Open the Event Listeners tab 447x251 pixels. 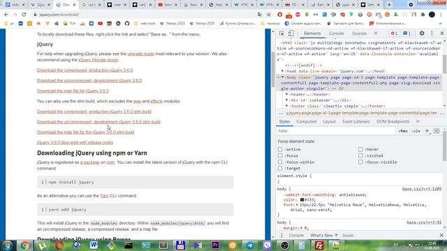pyautogui.click(x=356, y=121)
